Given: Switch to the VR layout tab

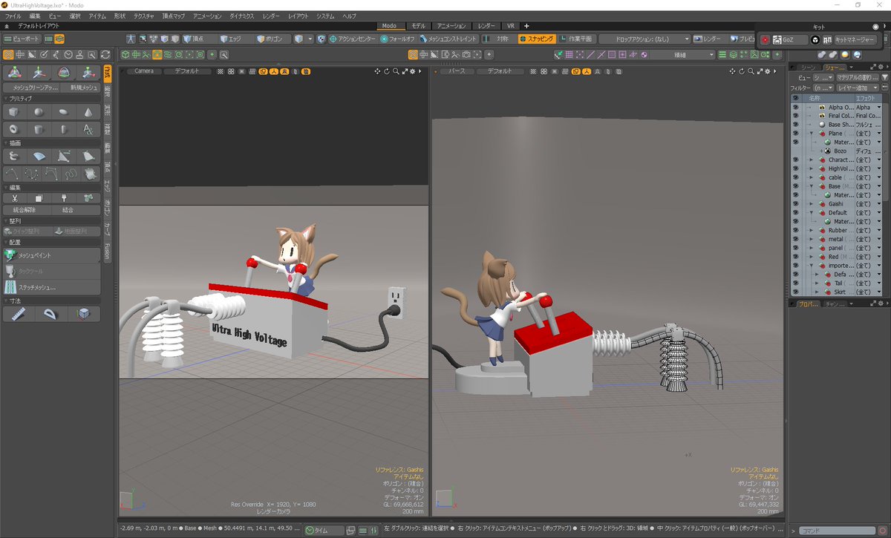Looking at the screenshot, I should click(510, 26).
